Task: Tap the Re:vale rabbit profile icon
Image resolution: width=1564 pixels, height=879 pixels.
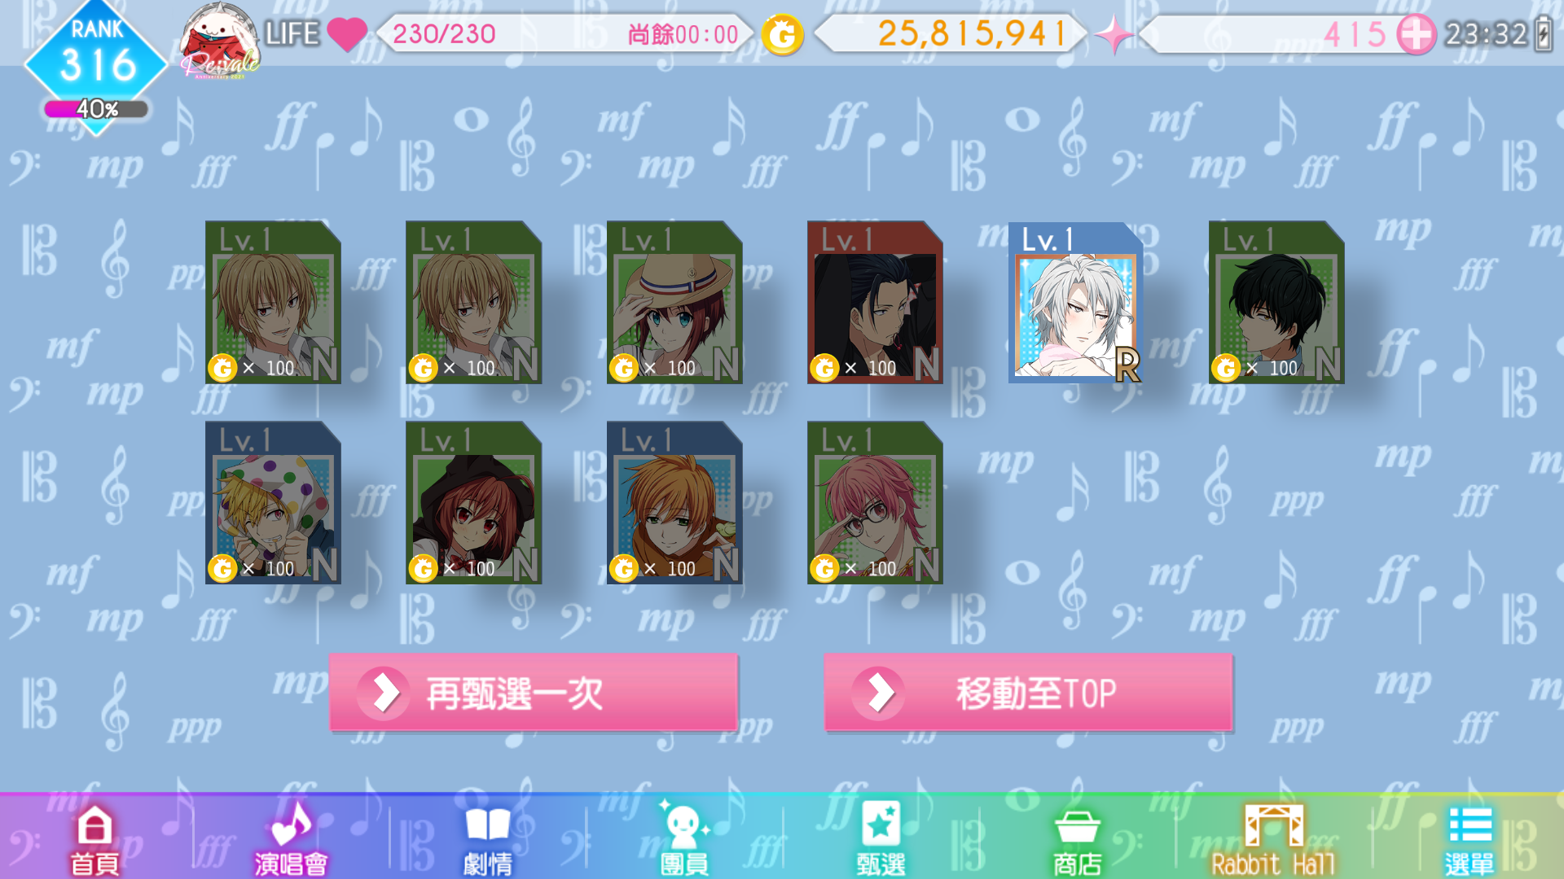Action: [x=218, y=41]
